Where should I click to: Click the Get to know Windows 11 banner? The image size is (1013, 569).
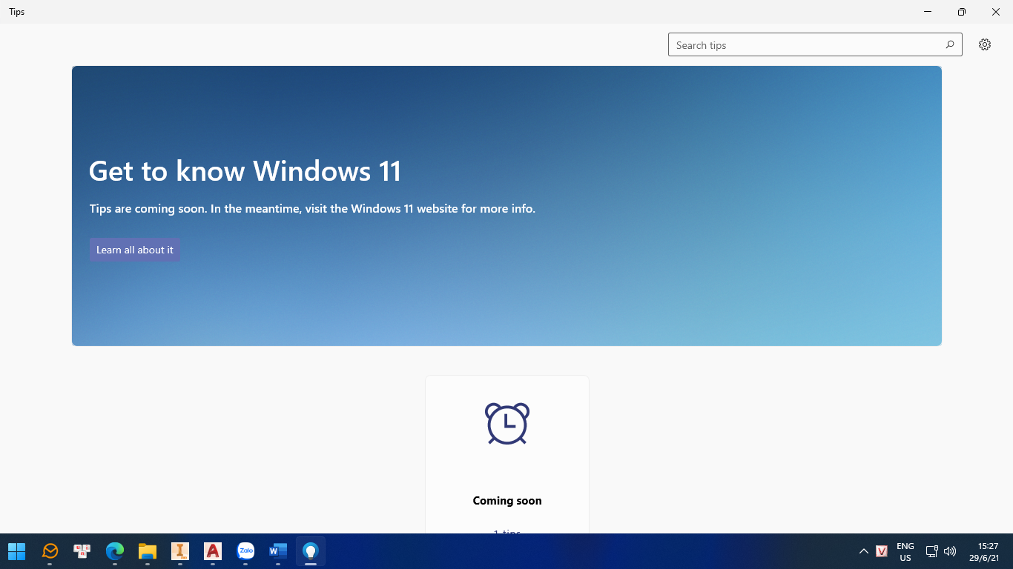tap(506, 206)
